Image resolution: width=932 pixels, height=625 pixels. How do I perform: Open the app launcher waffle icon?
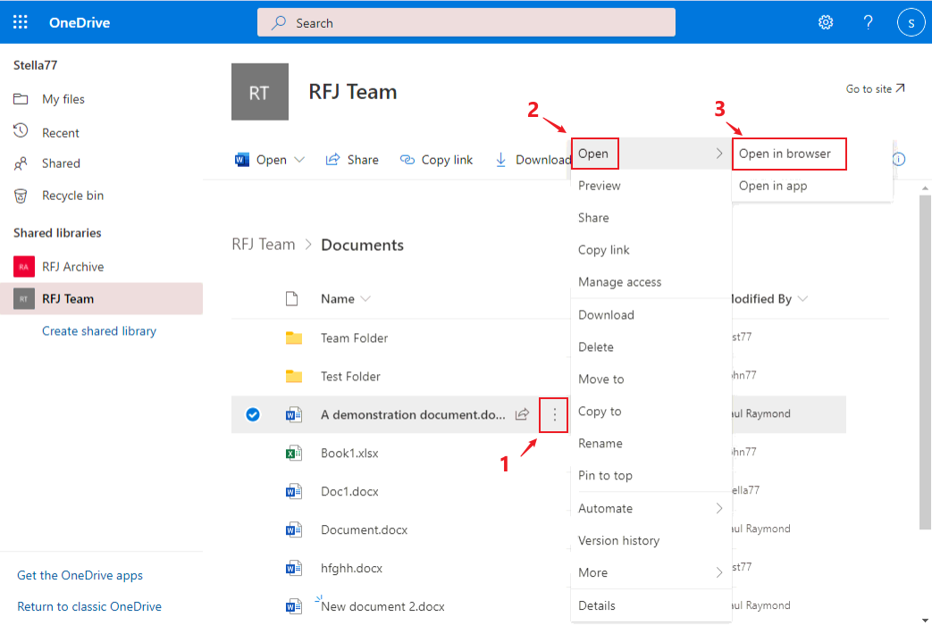[x=21, y=22]
